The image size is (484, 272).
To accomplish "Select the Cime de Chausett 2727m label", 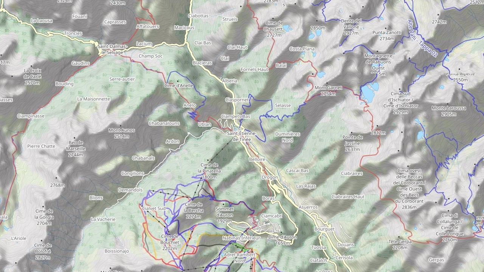I will click(x=274, y=29).
